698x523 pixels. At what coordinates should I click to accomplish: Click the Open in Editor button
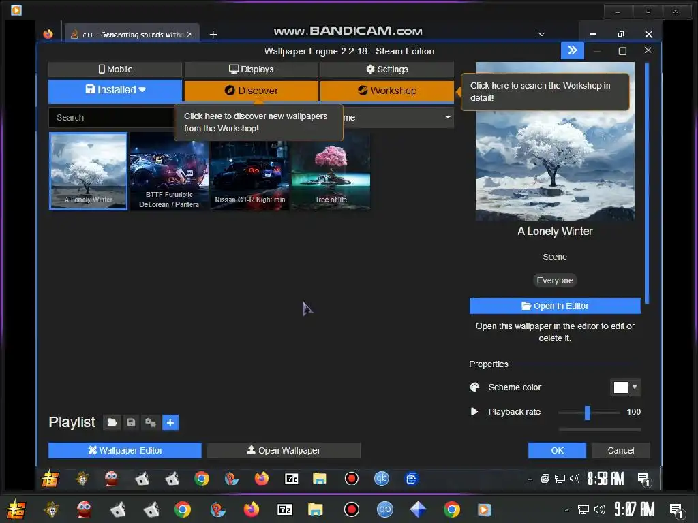[x=555, y=306]
